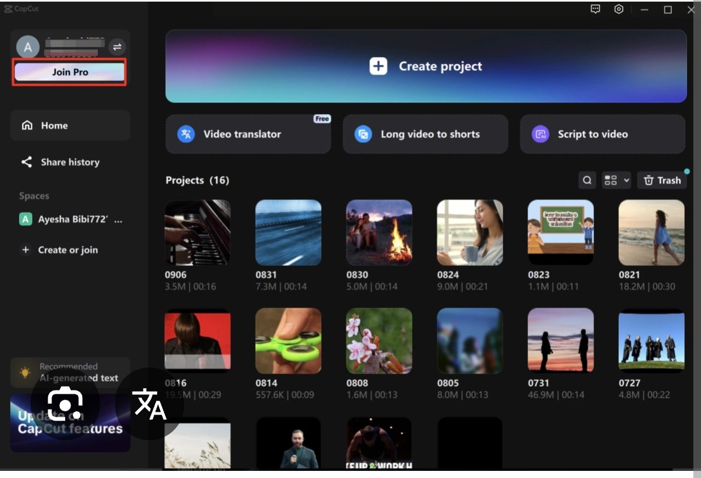
Task: Expand the project view layout dropdown
Action: point(616,180)
